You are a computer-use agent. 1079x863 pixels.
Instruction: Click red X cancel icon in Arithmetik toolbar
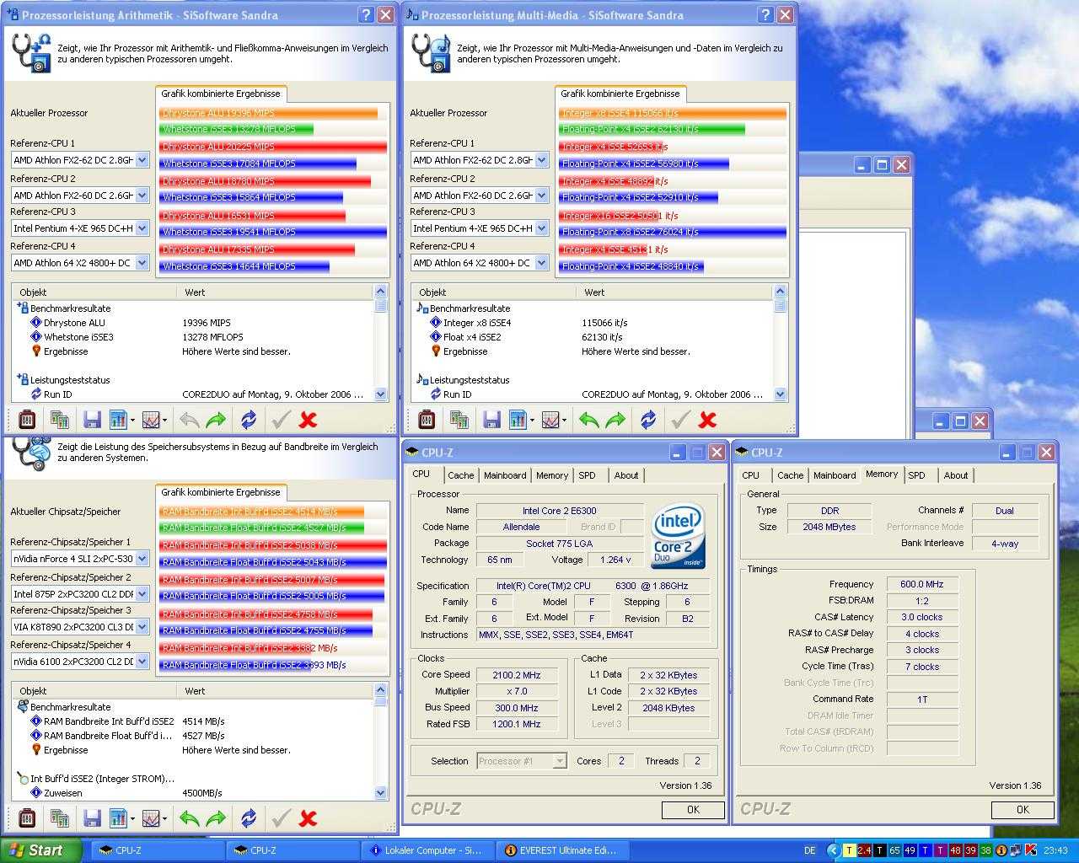[308, 419]
